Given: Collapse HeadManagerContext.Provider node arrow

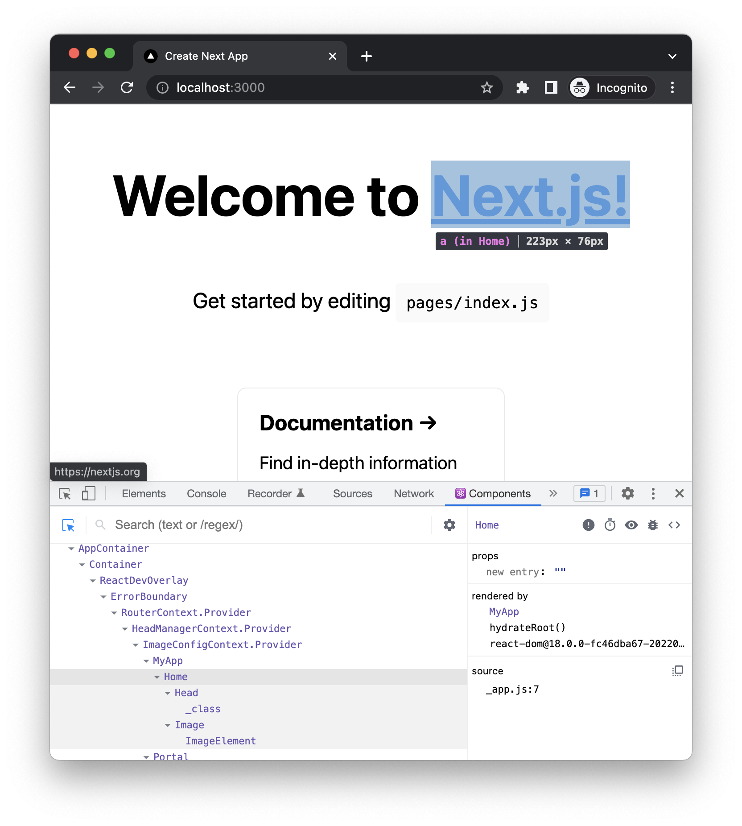Looking at the screenshot, I should [125, 629].
